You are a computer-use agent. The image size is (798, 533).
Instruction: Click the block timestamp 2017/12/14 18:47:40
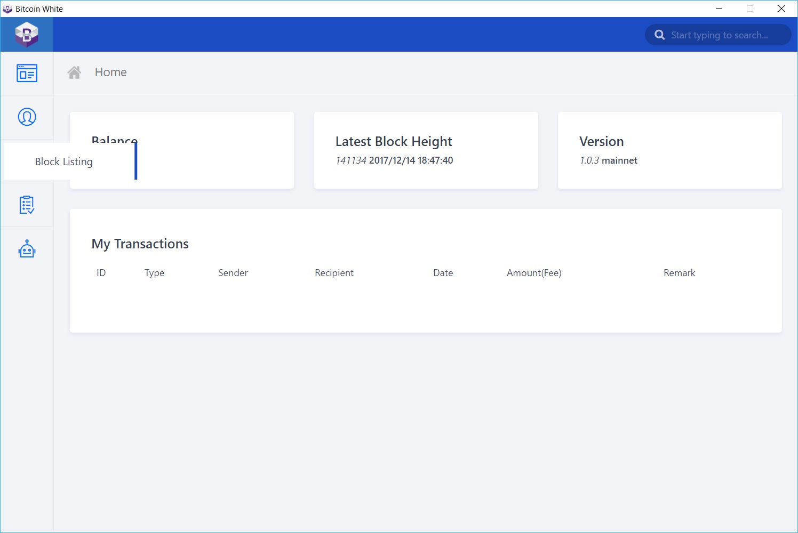(411, 160)
